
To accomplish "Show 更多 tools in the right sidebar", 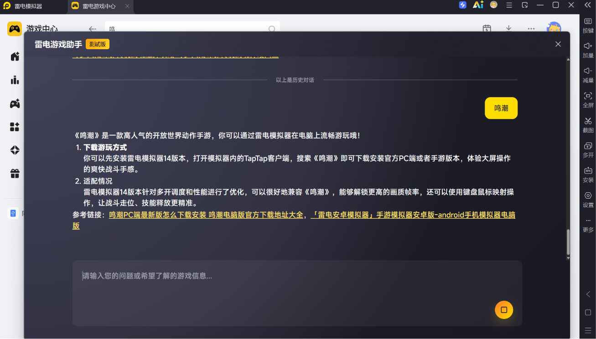I will pyautogui.click(x=588, y=225).
